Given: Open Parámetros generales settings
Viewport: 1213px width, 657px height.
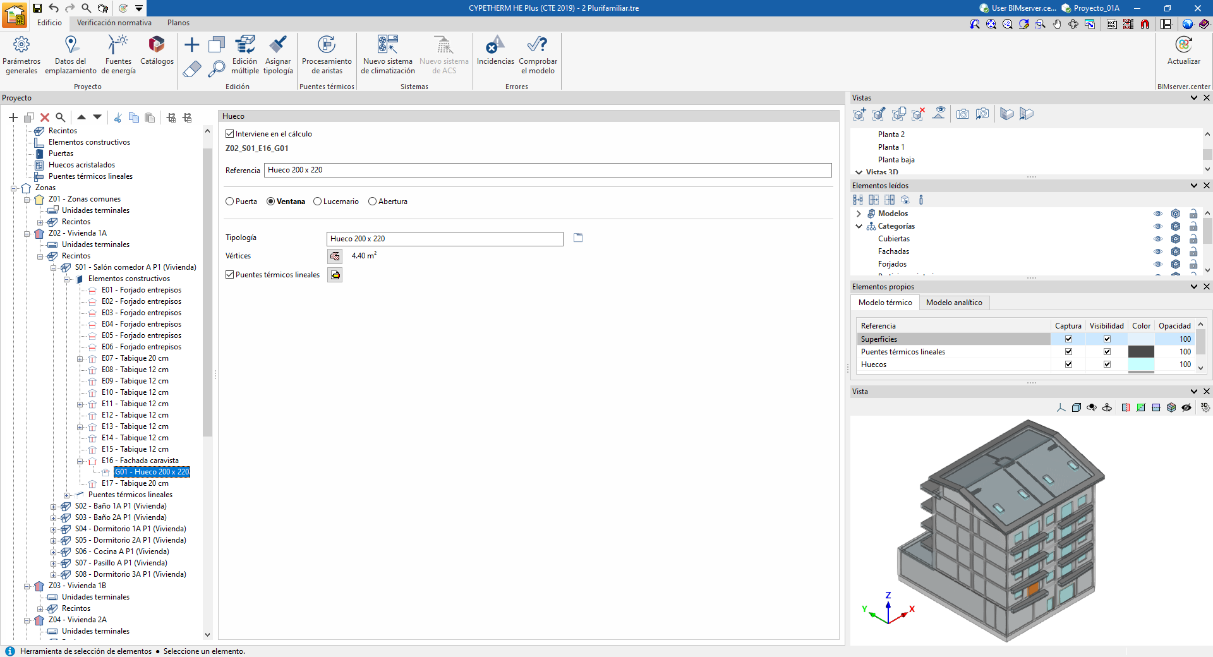Looking at the screenshot, I should (21, 55).
